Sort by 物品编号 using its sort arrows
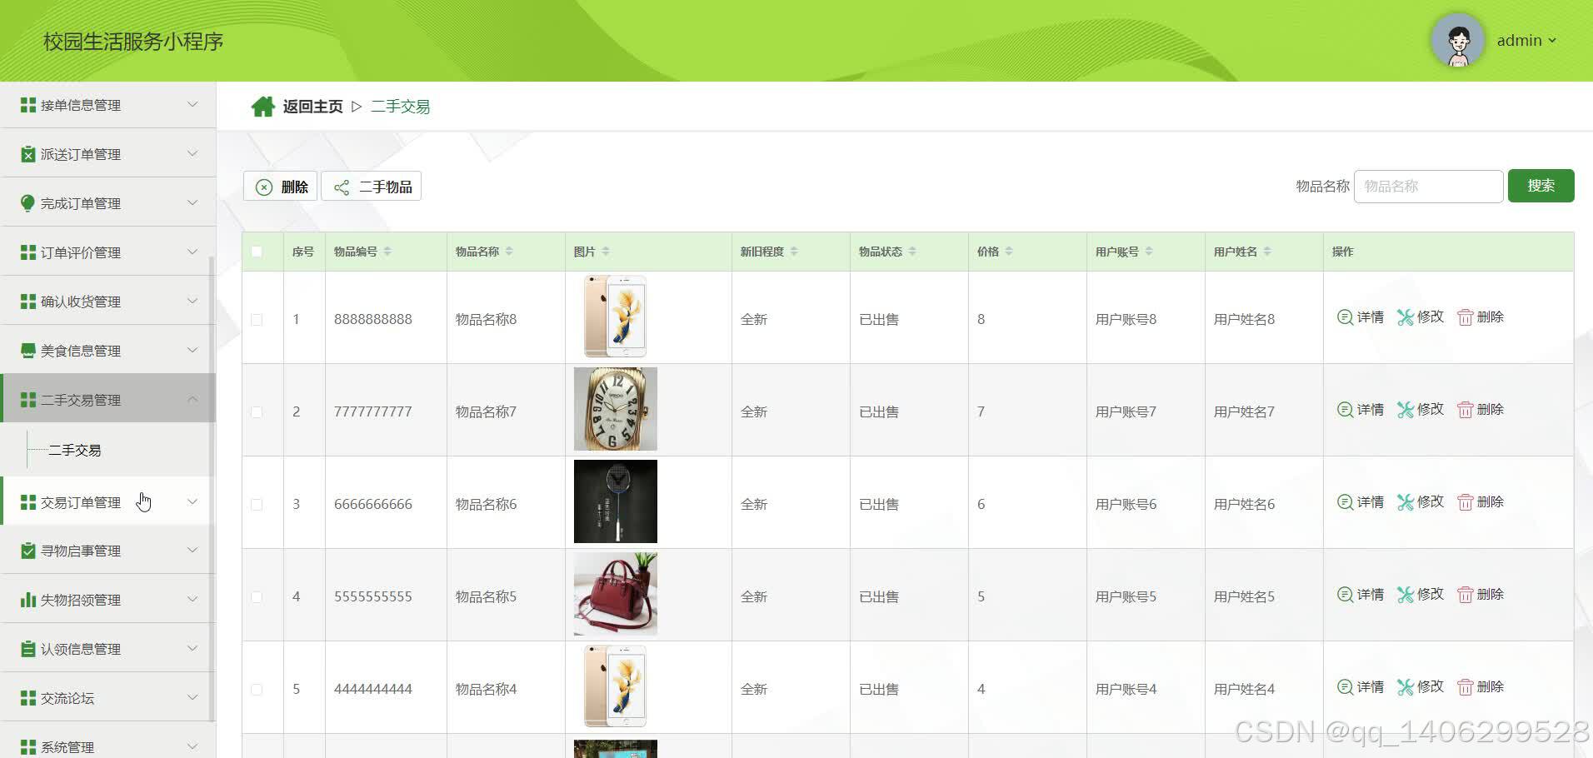1593x758 pixels. pos(387,252)
